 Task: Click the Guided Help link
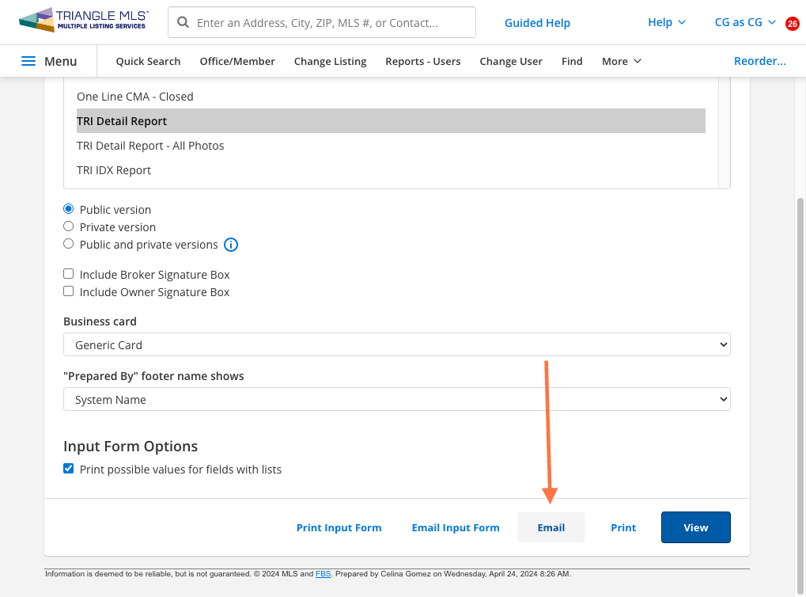click(537, 23)
